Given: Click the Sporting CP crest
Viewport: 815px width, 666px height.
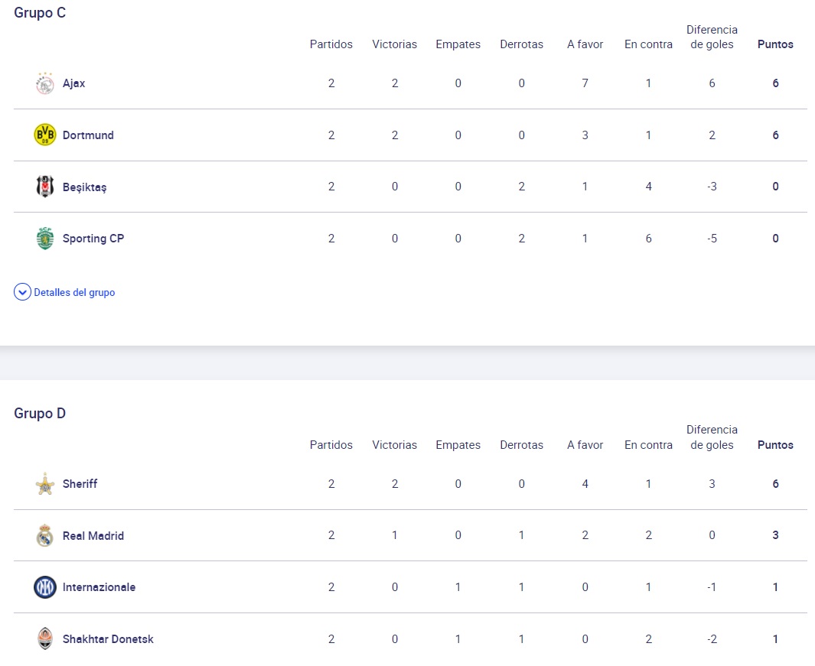Looking at the screenshot, I should [x=45, y=239].
